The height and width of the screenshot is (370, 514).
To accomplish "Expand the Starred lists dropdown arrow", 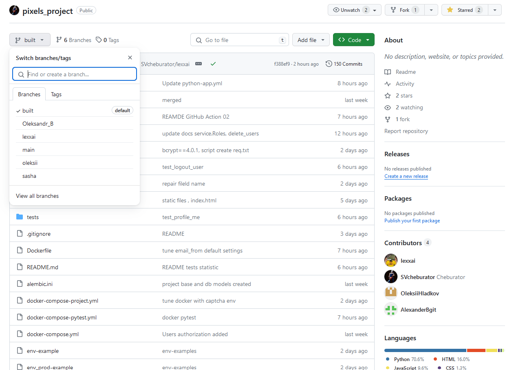I will (x=495, y=10).
